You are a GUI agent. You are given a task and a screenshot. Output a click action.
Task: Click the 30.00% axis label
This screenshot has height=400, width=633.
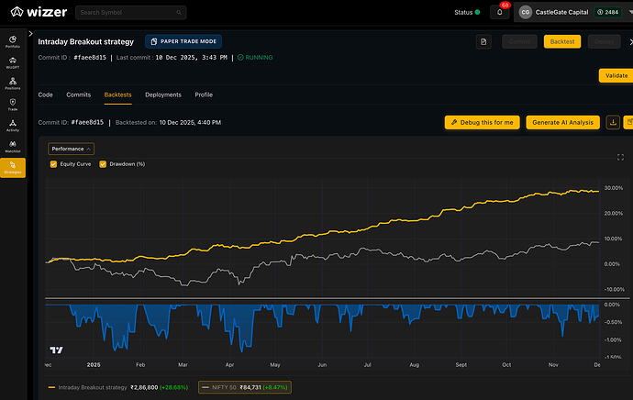pyautogui.click(x=613, y=188)
